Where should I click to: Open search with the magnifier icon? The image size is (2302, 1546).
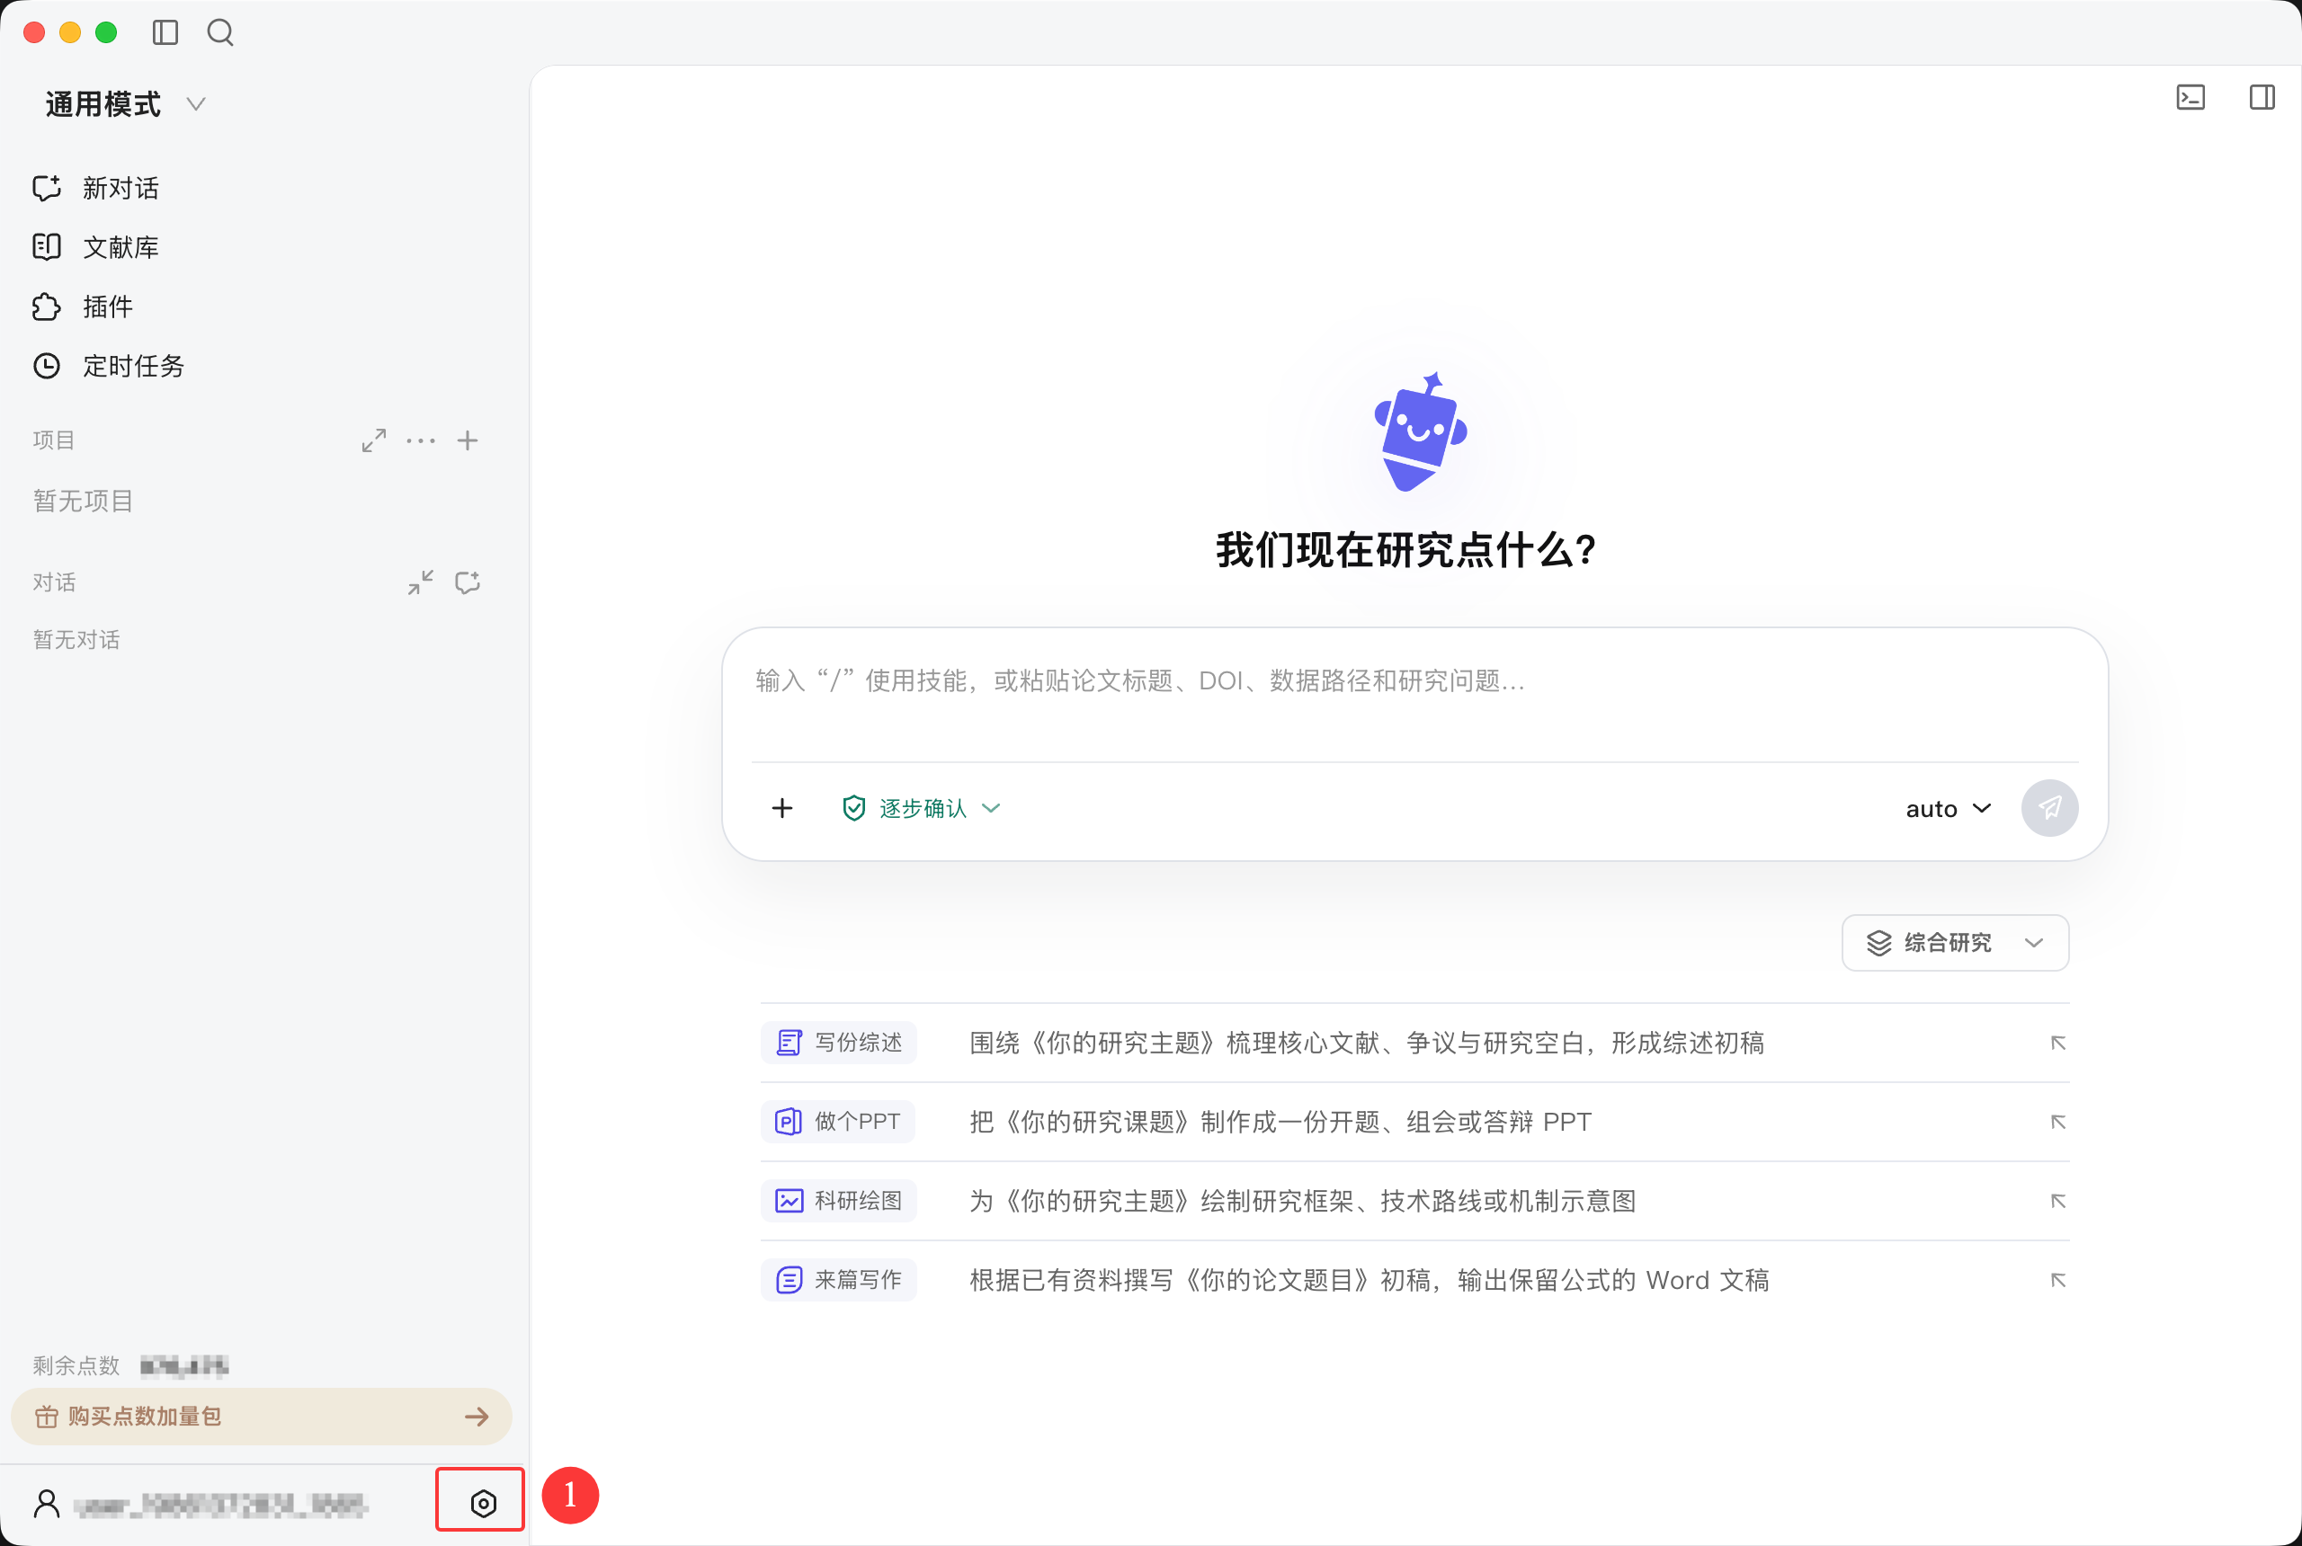coord(220,32)
